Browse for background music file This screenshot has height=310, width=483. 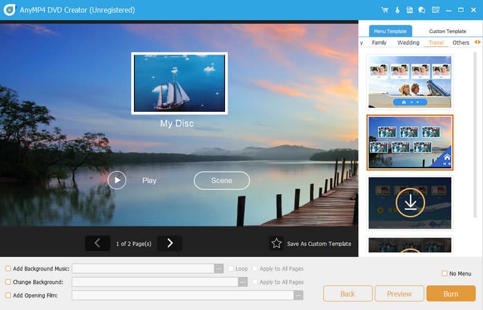click(219, 269)
